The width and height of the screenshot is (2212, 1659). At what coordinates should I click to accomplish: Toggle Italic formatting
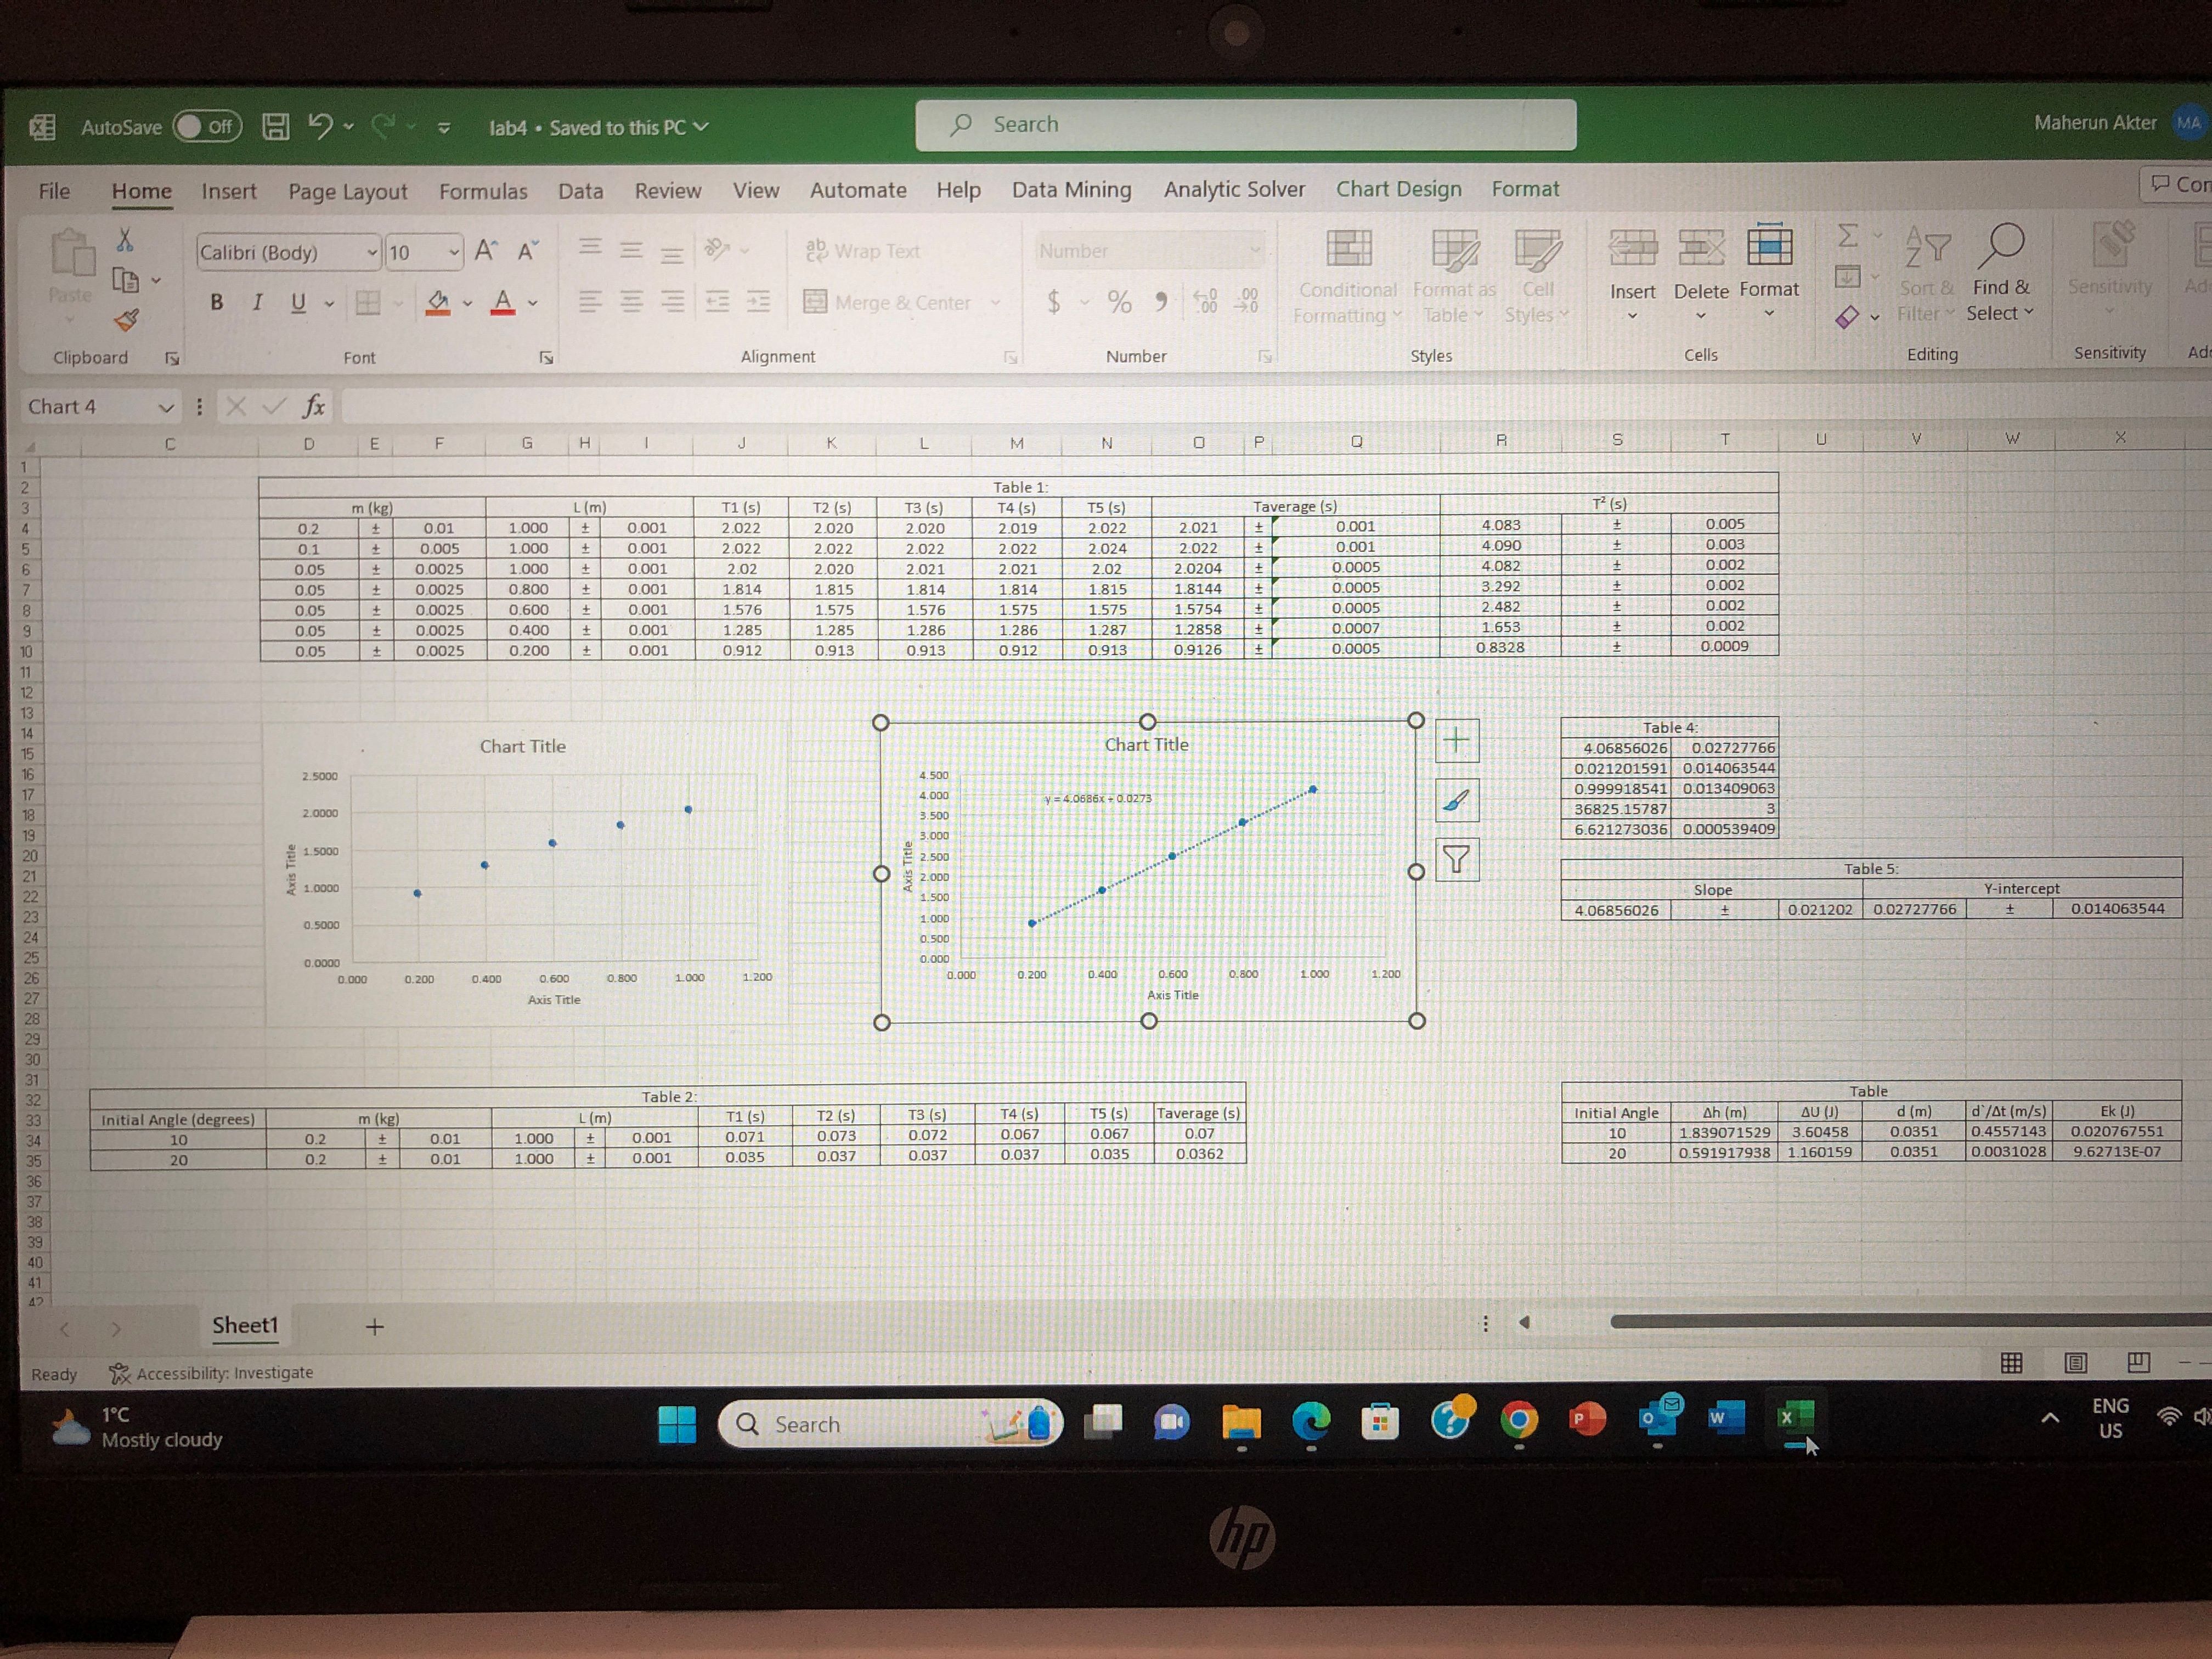[x=257, y=302]
